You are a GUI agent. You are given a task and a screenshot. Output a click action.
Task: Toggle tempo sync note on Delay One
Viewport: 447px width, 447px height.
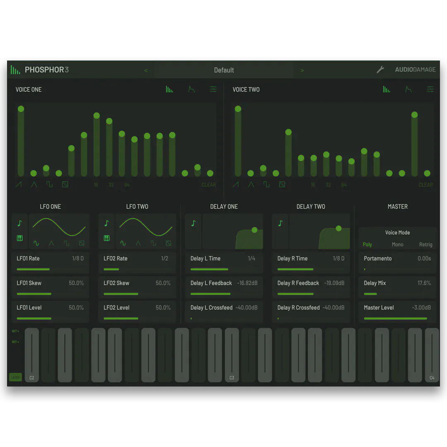[193, 223]
